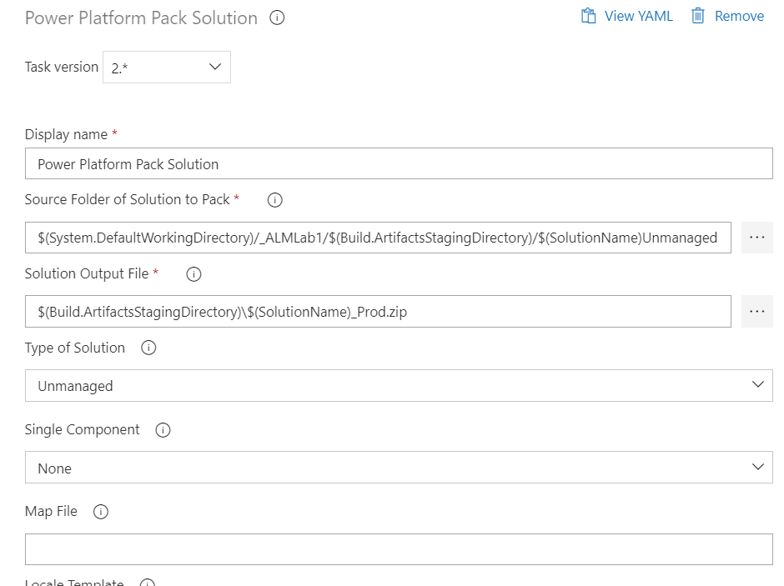Click the Display name label

[66, 134]
